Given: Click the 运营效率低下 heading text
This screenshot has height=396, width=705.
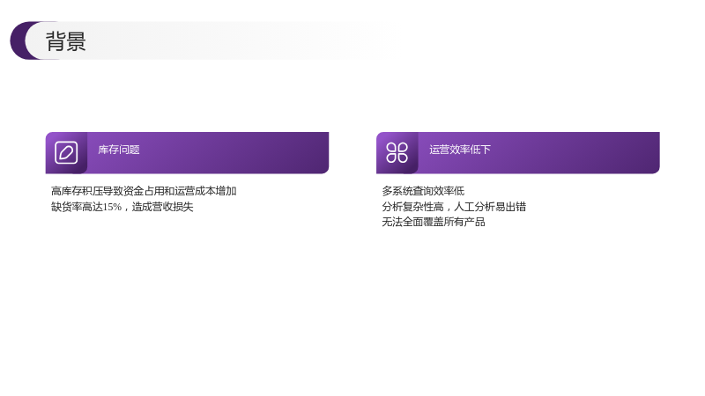Looking at the screenshot, I should tap(460, 150).
